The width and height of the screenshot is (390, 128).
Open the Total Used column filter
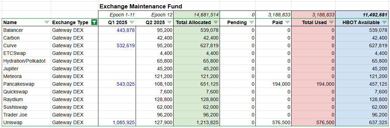point(331,22)
